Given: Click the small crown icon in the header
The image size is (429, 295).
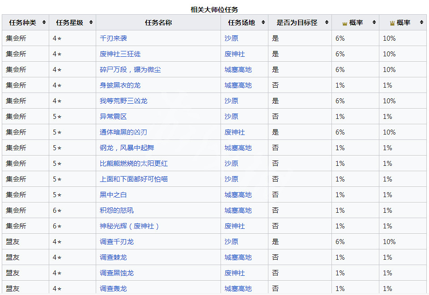Looking at the screenshot, I should 344,23.
